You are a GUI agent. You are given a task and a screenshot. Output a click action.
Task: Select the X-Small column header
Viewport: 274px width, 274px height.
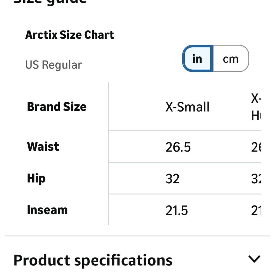click(x=187, y=107)
